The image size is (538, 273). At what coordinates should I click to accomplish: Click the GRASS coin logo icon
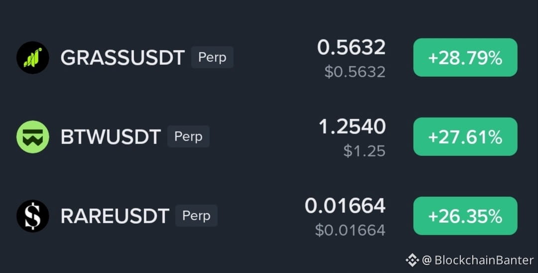click(x=32, y=58)
